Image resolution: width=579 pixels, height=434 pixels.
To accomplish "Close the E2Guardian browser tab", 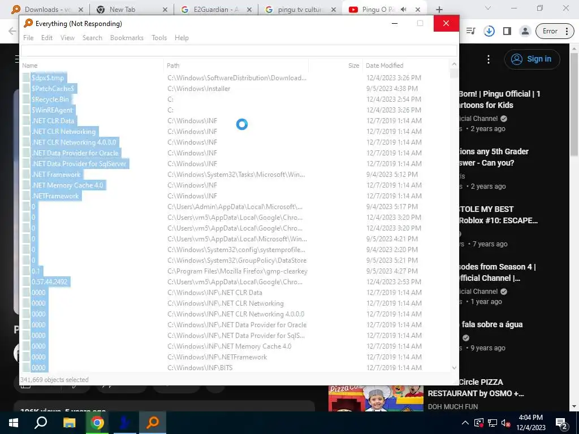I will click(x=249, y=10).
